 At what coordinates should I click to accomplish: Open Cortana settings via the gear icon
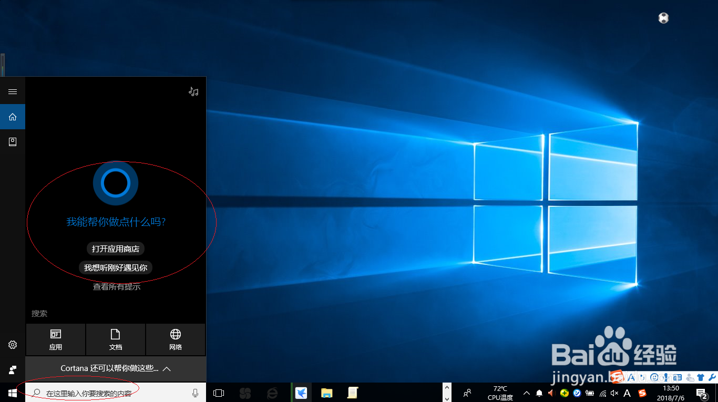coord(13,345)
